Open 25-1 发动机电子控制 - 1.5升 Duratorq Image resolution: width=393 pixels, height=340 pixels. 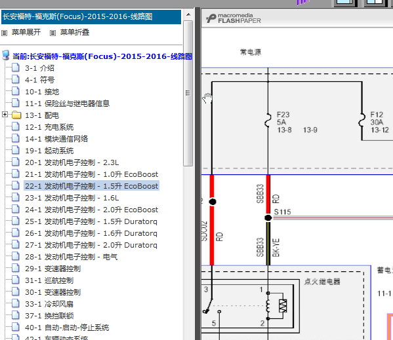pos(91,221)
